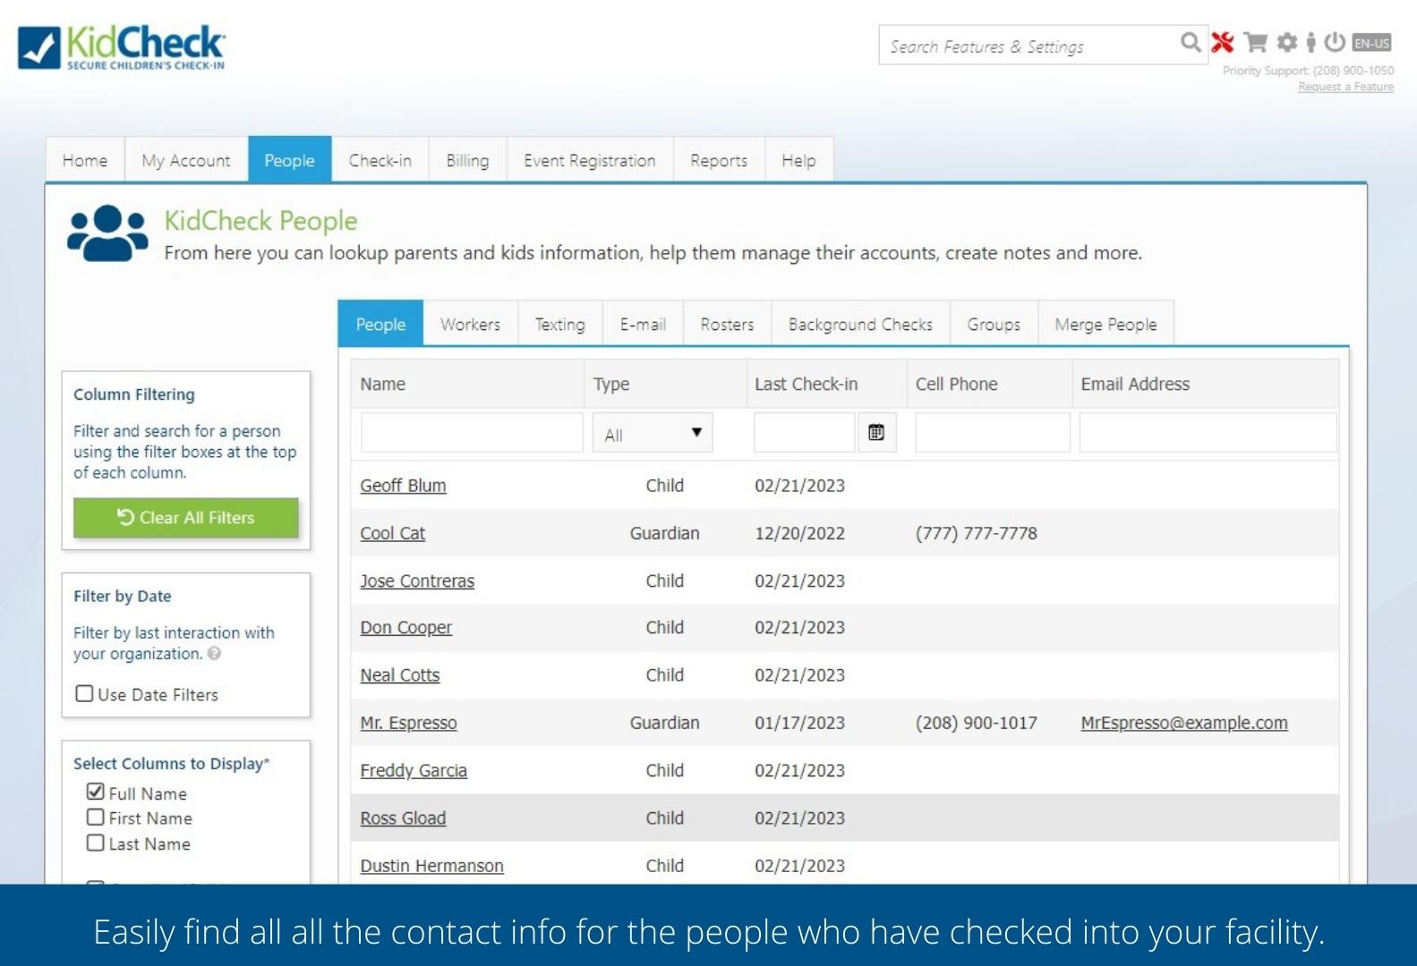
Task: Sort by the Last Check-in column header
Action: pyautogui.click(x=806, y=384)
